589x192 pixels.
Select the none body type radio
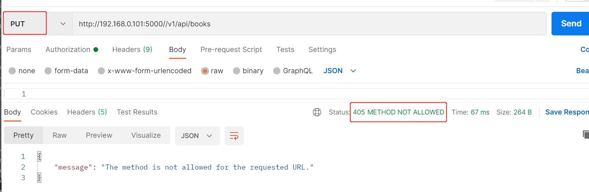12,71
